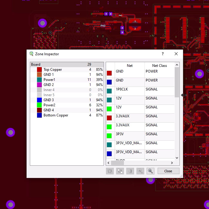209x209 pixels.
Task: Select the 1P8CLK net row
Action: pos(140,91)
